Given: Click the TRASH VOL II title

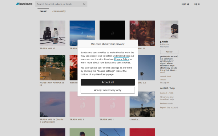Looking at the screenshot, I should [77, 119].
